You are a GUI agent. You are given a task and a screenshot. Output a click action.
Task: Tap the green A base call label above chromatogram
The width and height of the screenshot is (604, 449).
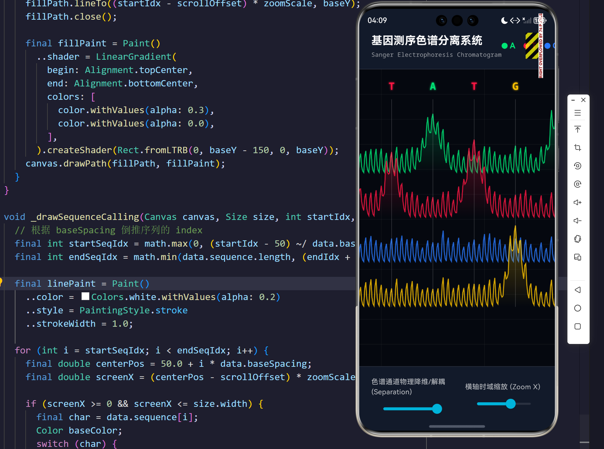click(433, 86)
